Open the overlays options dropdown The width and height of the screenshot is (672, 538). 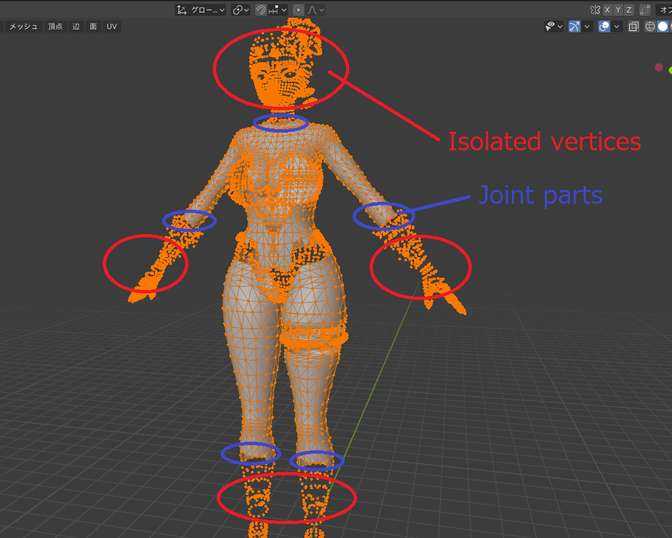pos(617,26)
